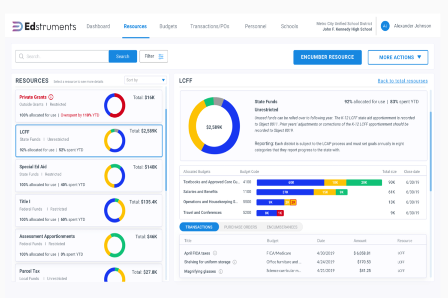Click the Edstruments logo icon
This screenshot has width=448, height=298.
pyautogui.click(x=17, y=26)
